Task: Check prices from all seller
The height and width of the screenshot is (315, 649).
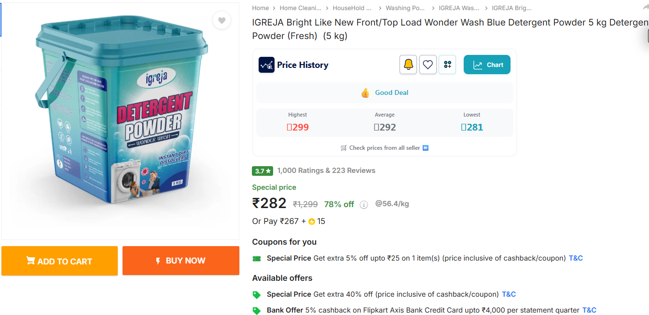Action: (x=385, y=148)
